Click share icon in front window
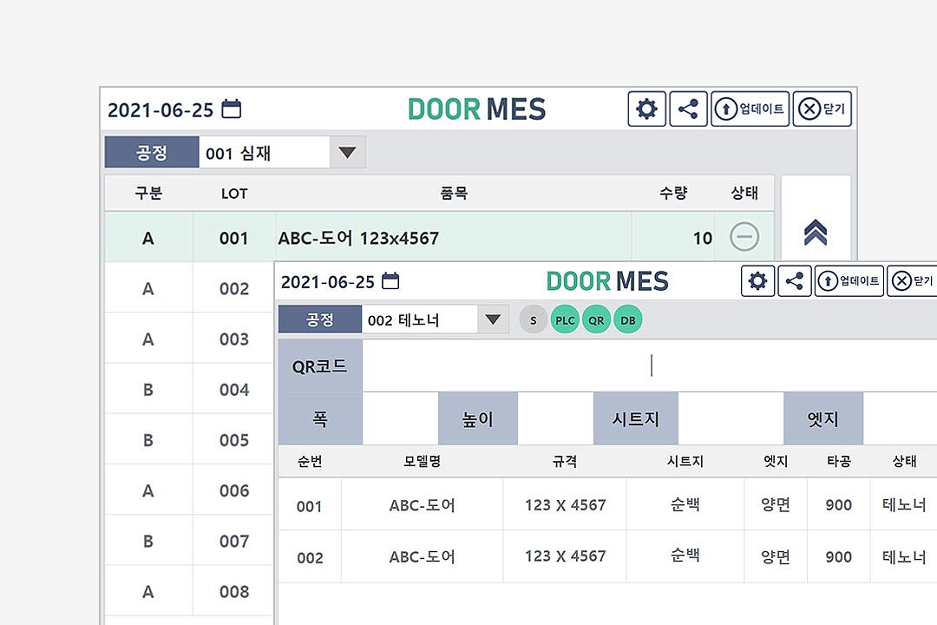 (794, 280)
